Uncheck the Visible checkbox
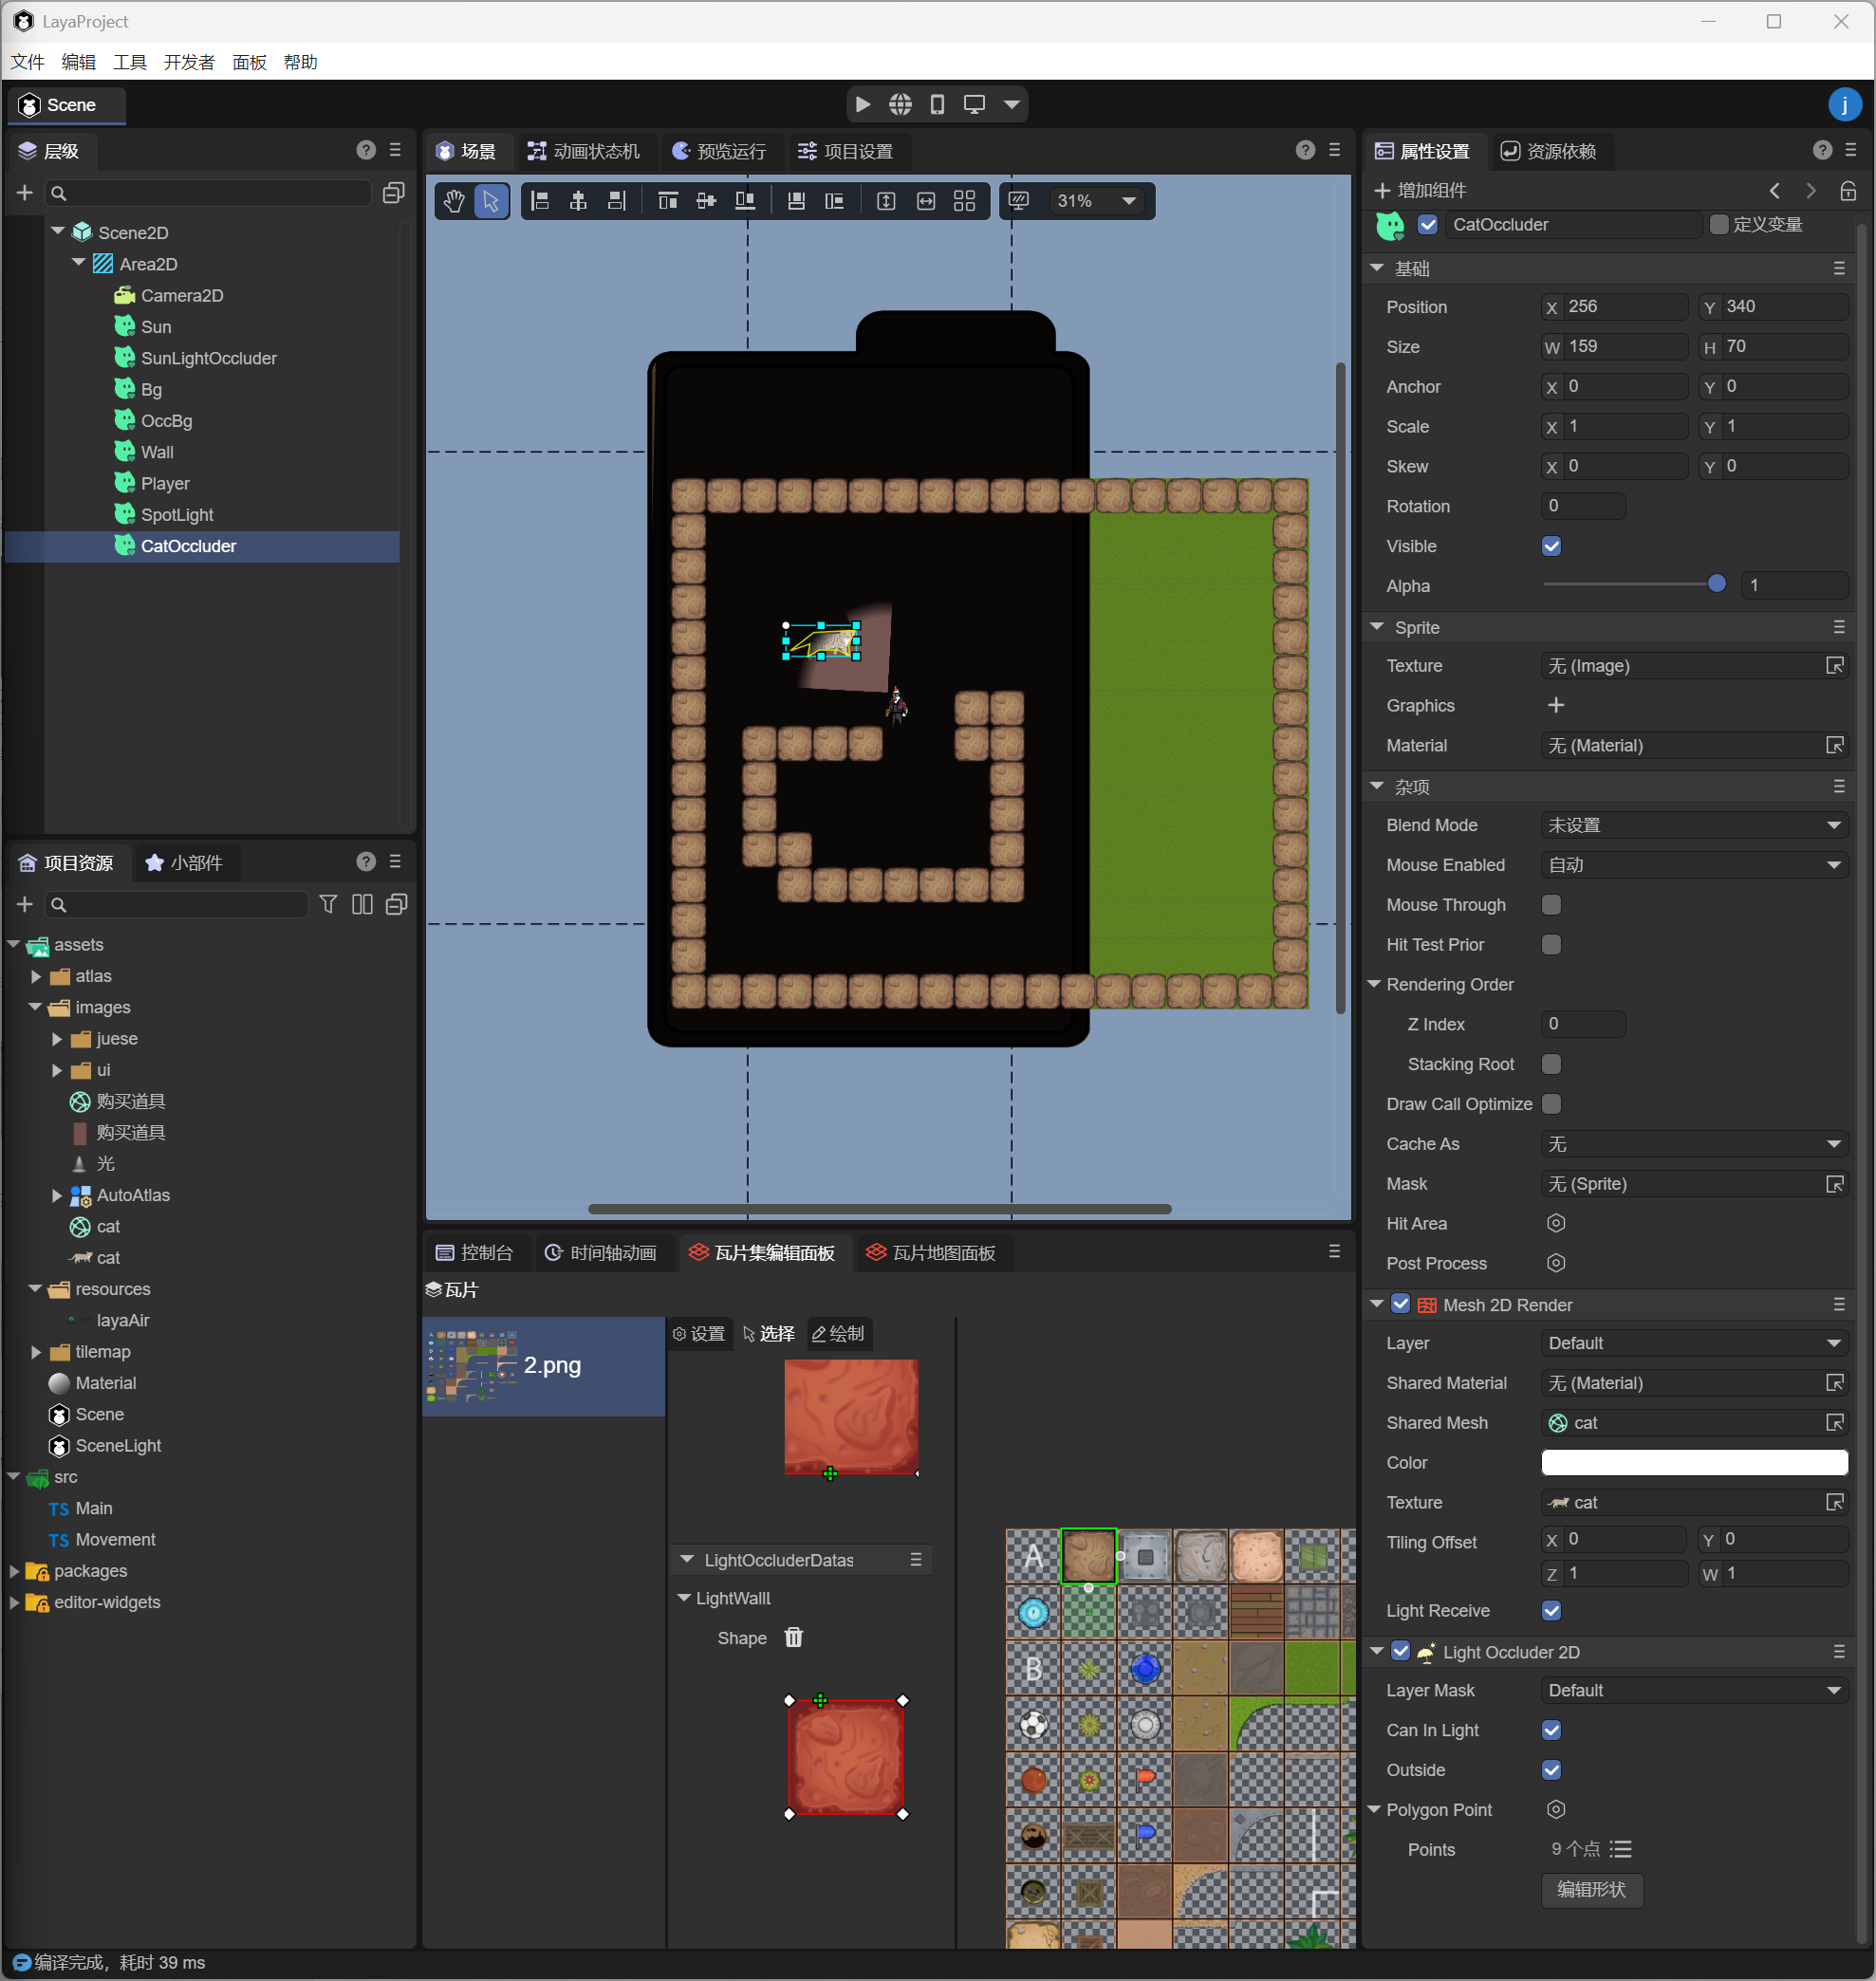This screenshot has width=1876, height=1981. [1551, 546]
